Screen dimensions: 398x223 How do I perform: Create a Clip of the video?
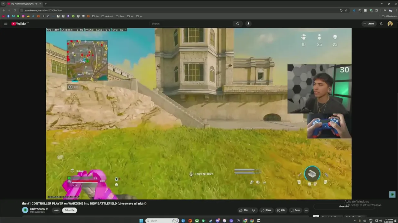281,210
